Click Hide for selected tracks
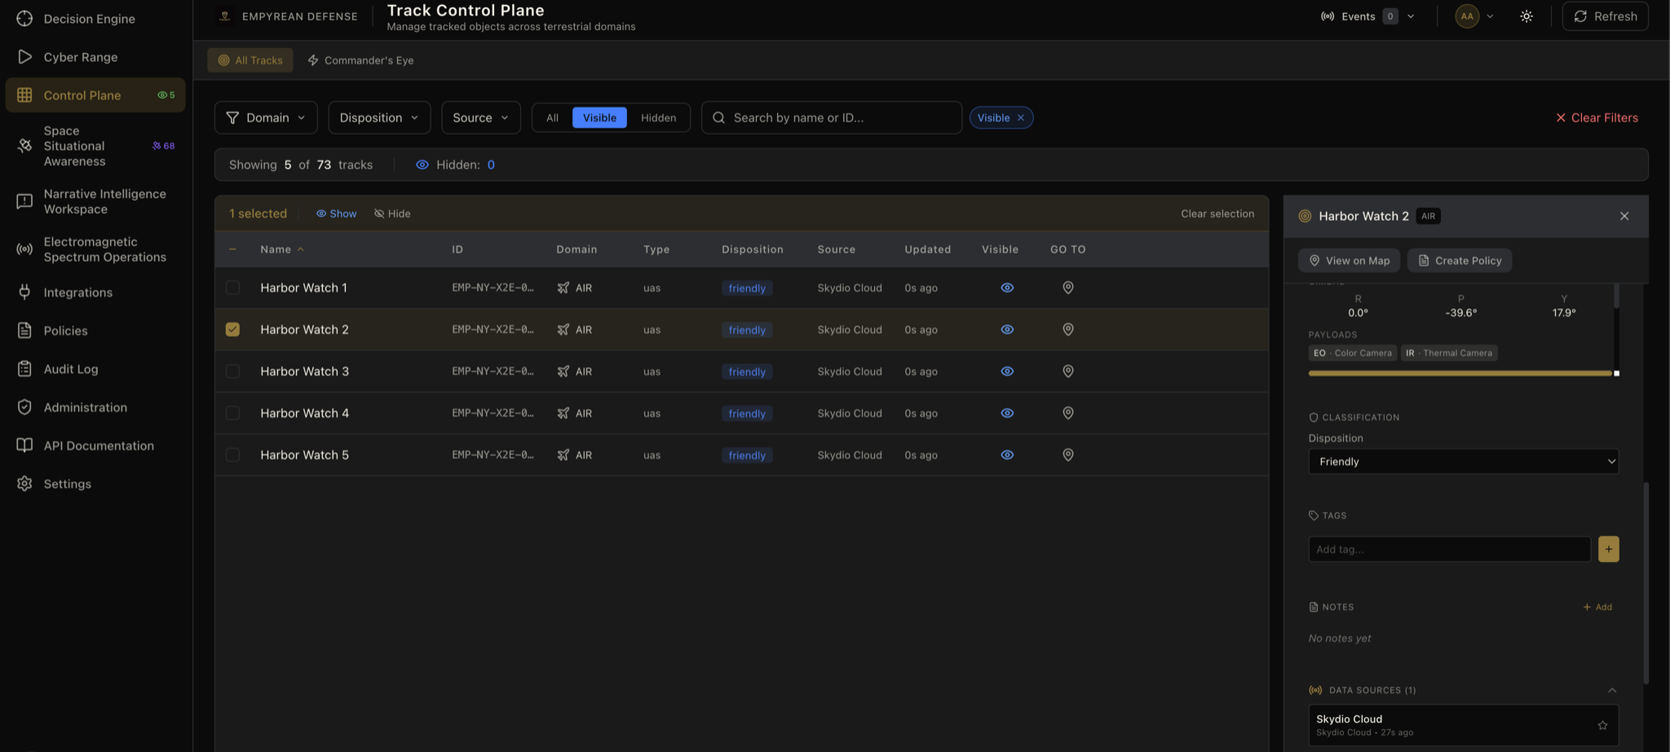Image resolution: width=1670 pixels, height=752 pixels. (x=392, y=214)
